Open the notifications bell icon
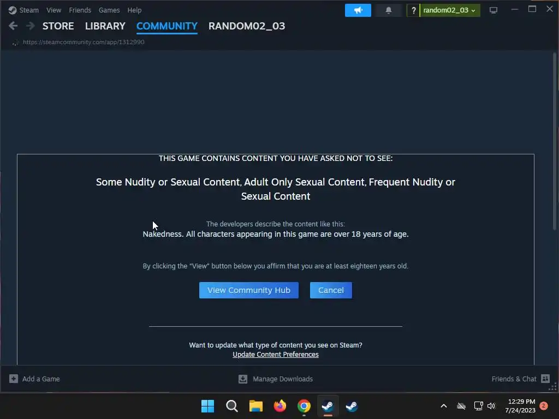 pos(389,10)
